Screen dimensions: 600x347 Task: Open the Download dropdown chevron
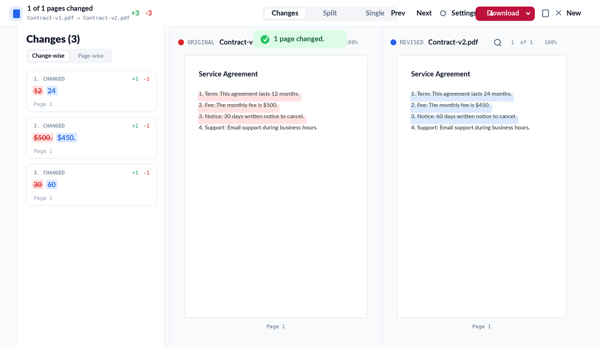click(528, 14)
